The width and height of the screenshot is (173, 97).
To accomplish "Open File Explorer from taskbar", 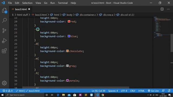I will 64,95.
